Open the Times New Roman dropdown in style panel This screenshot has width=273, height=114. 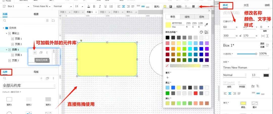pos(246,67)
